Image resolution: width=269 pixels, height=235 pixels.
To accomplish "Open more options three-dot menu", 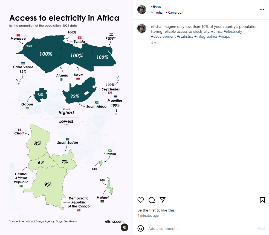I will point(262,10).
